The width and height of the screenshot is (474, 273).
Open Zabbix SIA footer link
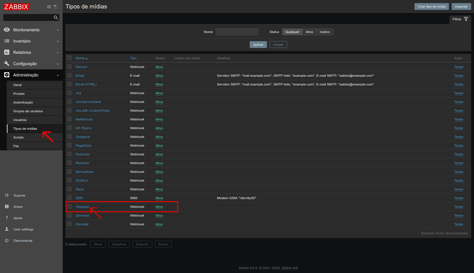289,268
